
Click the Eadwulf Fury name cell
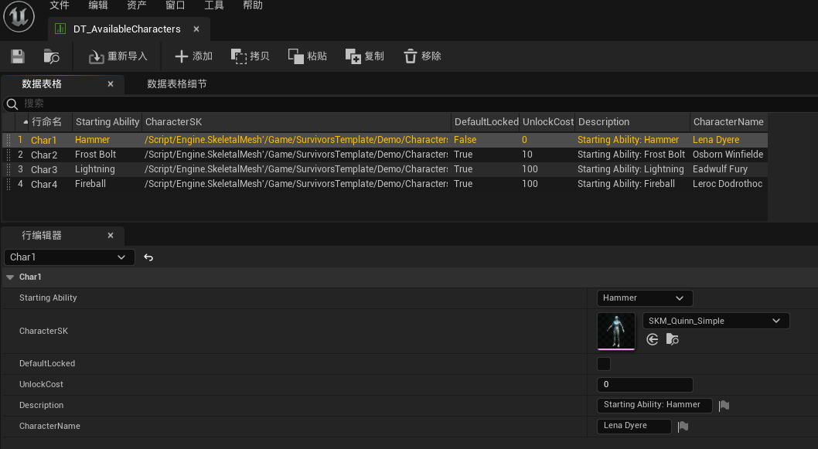[x=720, y=169]
